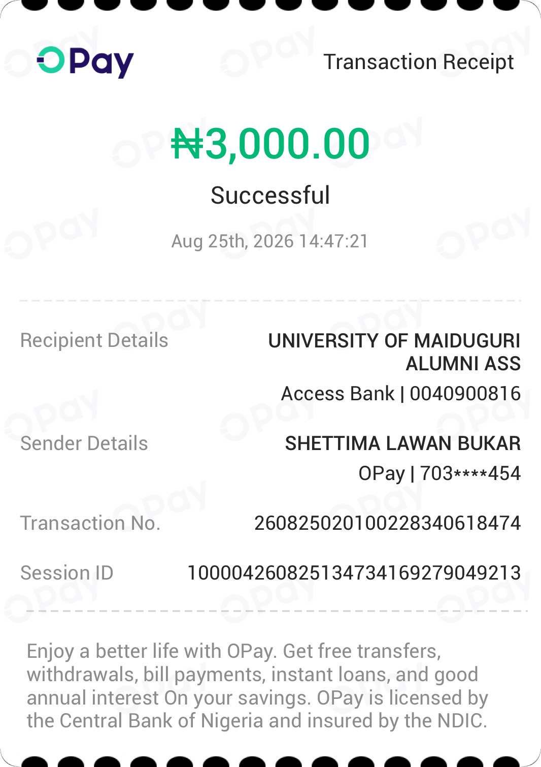Select transaction number 260825020100228340618474

tap(388, 523)
